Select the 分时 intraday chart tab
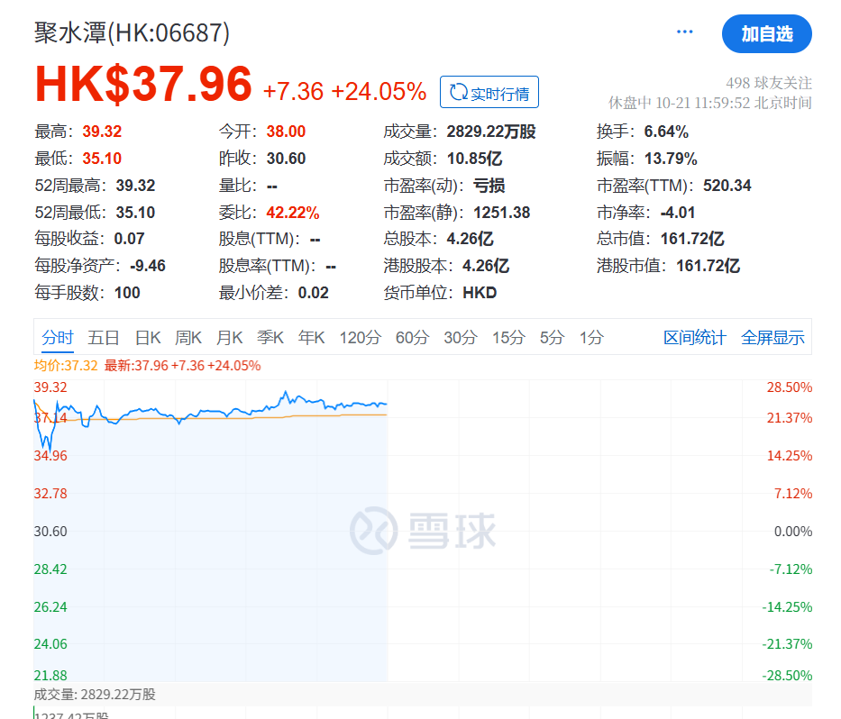Screen dimensions: 841x719 [58, 338]
